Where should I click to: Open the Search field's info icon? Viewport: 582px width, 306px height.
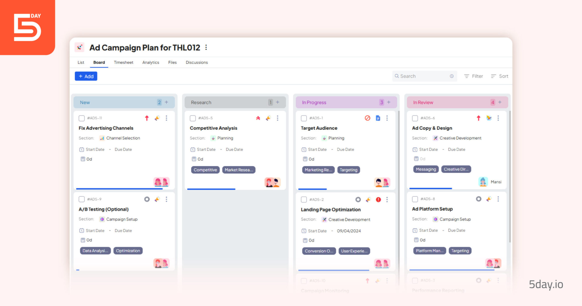pyautogui.click(x=452, y=76)
